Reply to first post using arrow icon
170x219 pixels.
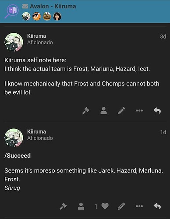coord(157,110)
